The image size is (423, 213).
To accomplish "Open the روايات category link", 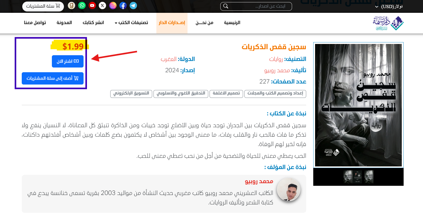I will click(276, 59).
